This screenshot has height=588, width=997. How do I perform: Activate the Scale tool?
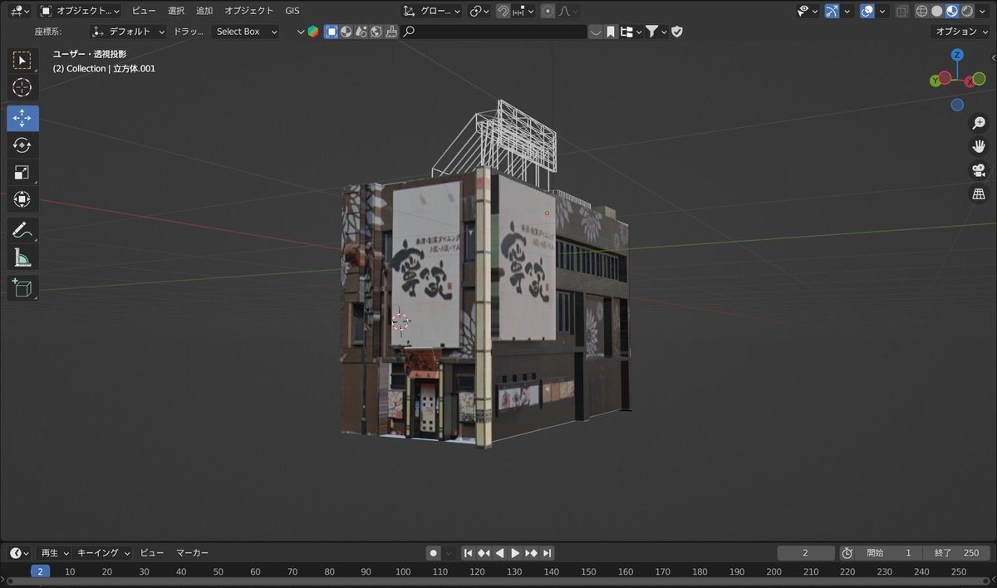tap(22, 173)
